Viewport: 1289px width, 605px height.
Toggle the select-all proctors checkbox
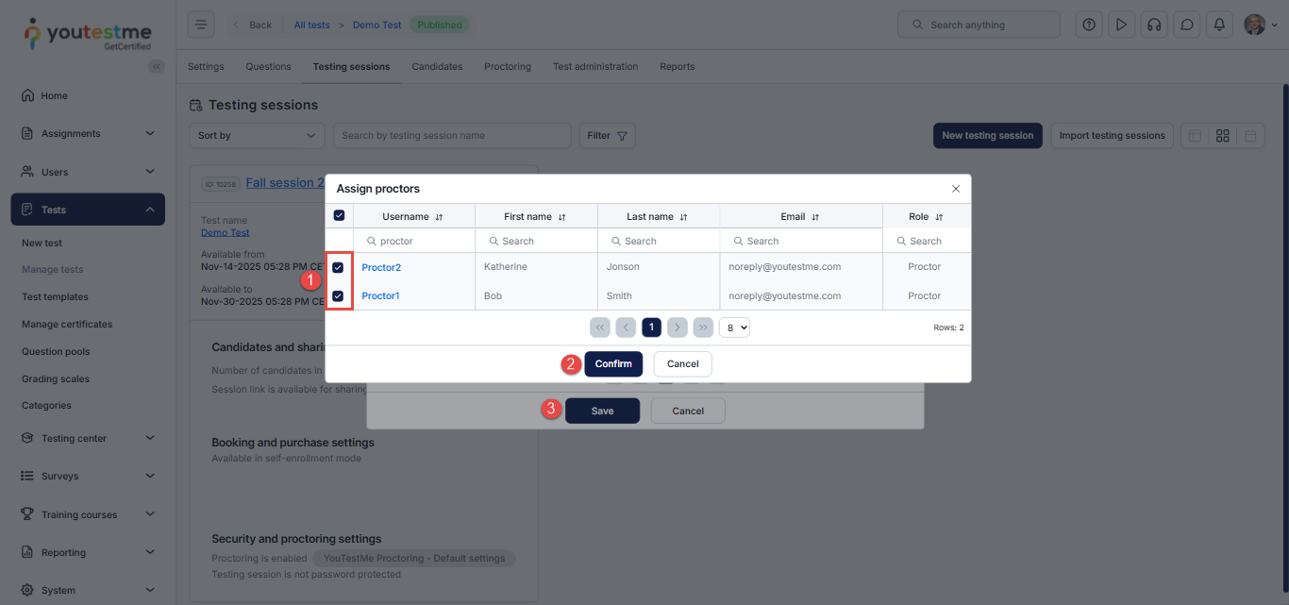pyautogui.click(x=340, y=216)
